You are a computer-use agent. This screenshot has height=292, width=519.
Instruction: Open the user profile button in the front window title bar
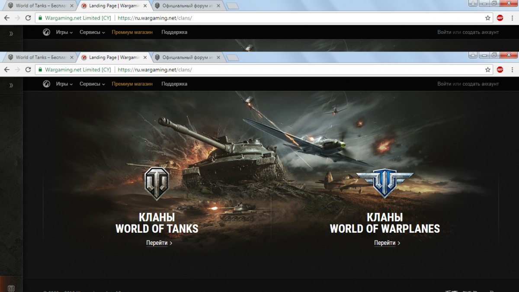click(473, 55)
